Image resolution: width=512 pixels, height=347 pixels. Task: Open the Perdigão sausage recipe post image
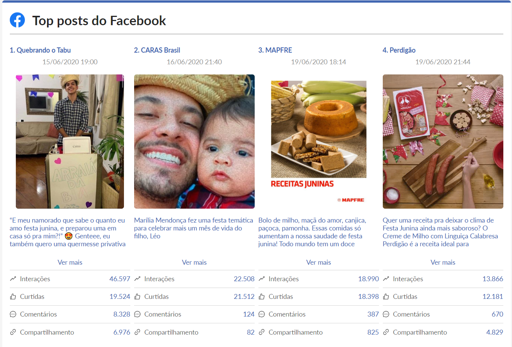[443, 141]
